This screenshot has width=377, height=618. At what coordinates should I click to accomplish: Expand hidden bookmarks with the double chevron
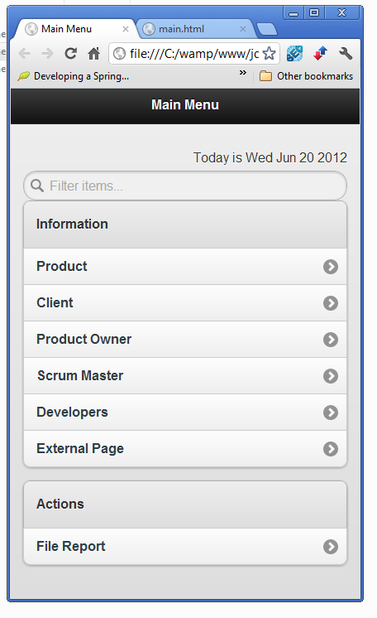coord(243,73)
